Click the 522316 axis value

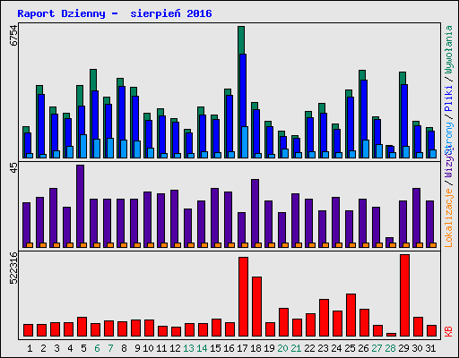coord(13,268)
